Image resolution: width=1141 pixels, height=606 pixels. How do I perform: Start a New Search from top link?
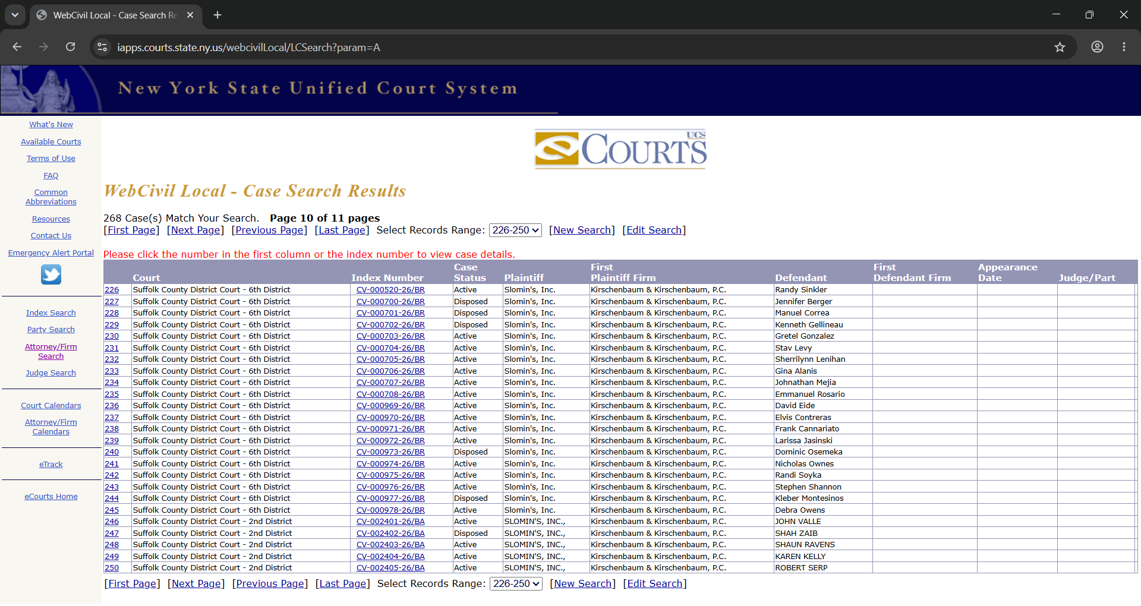[x=582, y=231]
